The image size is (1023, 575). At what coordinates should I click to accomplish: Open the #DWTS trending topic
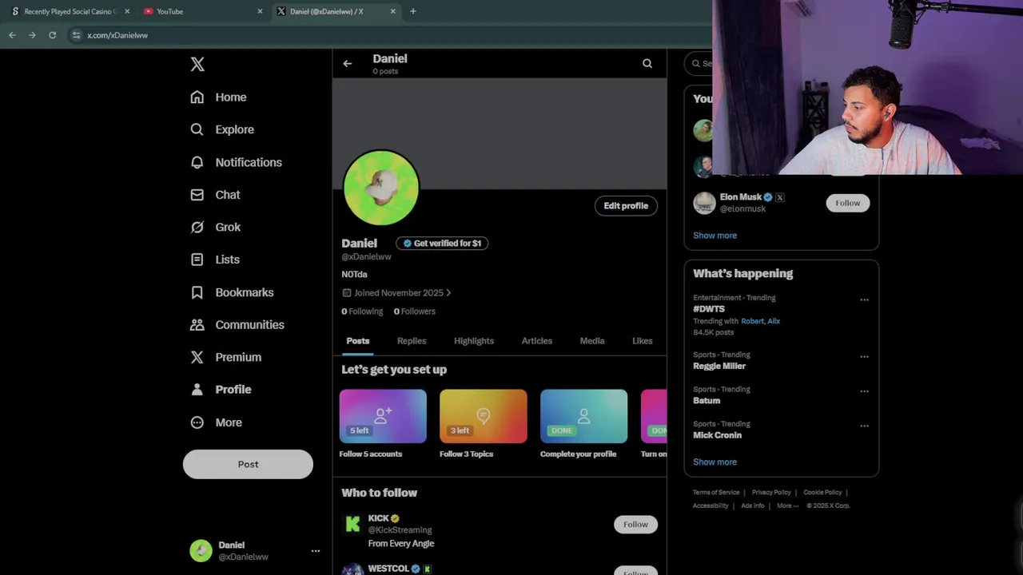709,309
